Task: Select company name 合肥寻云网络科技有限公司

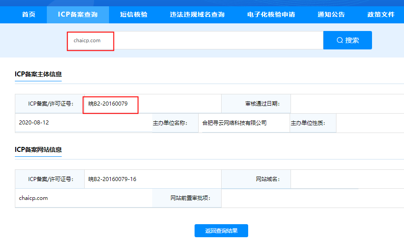Action: (x=234, y=123)
